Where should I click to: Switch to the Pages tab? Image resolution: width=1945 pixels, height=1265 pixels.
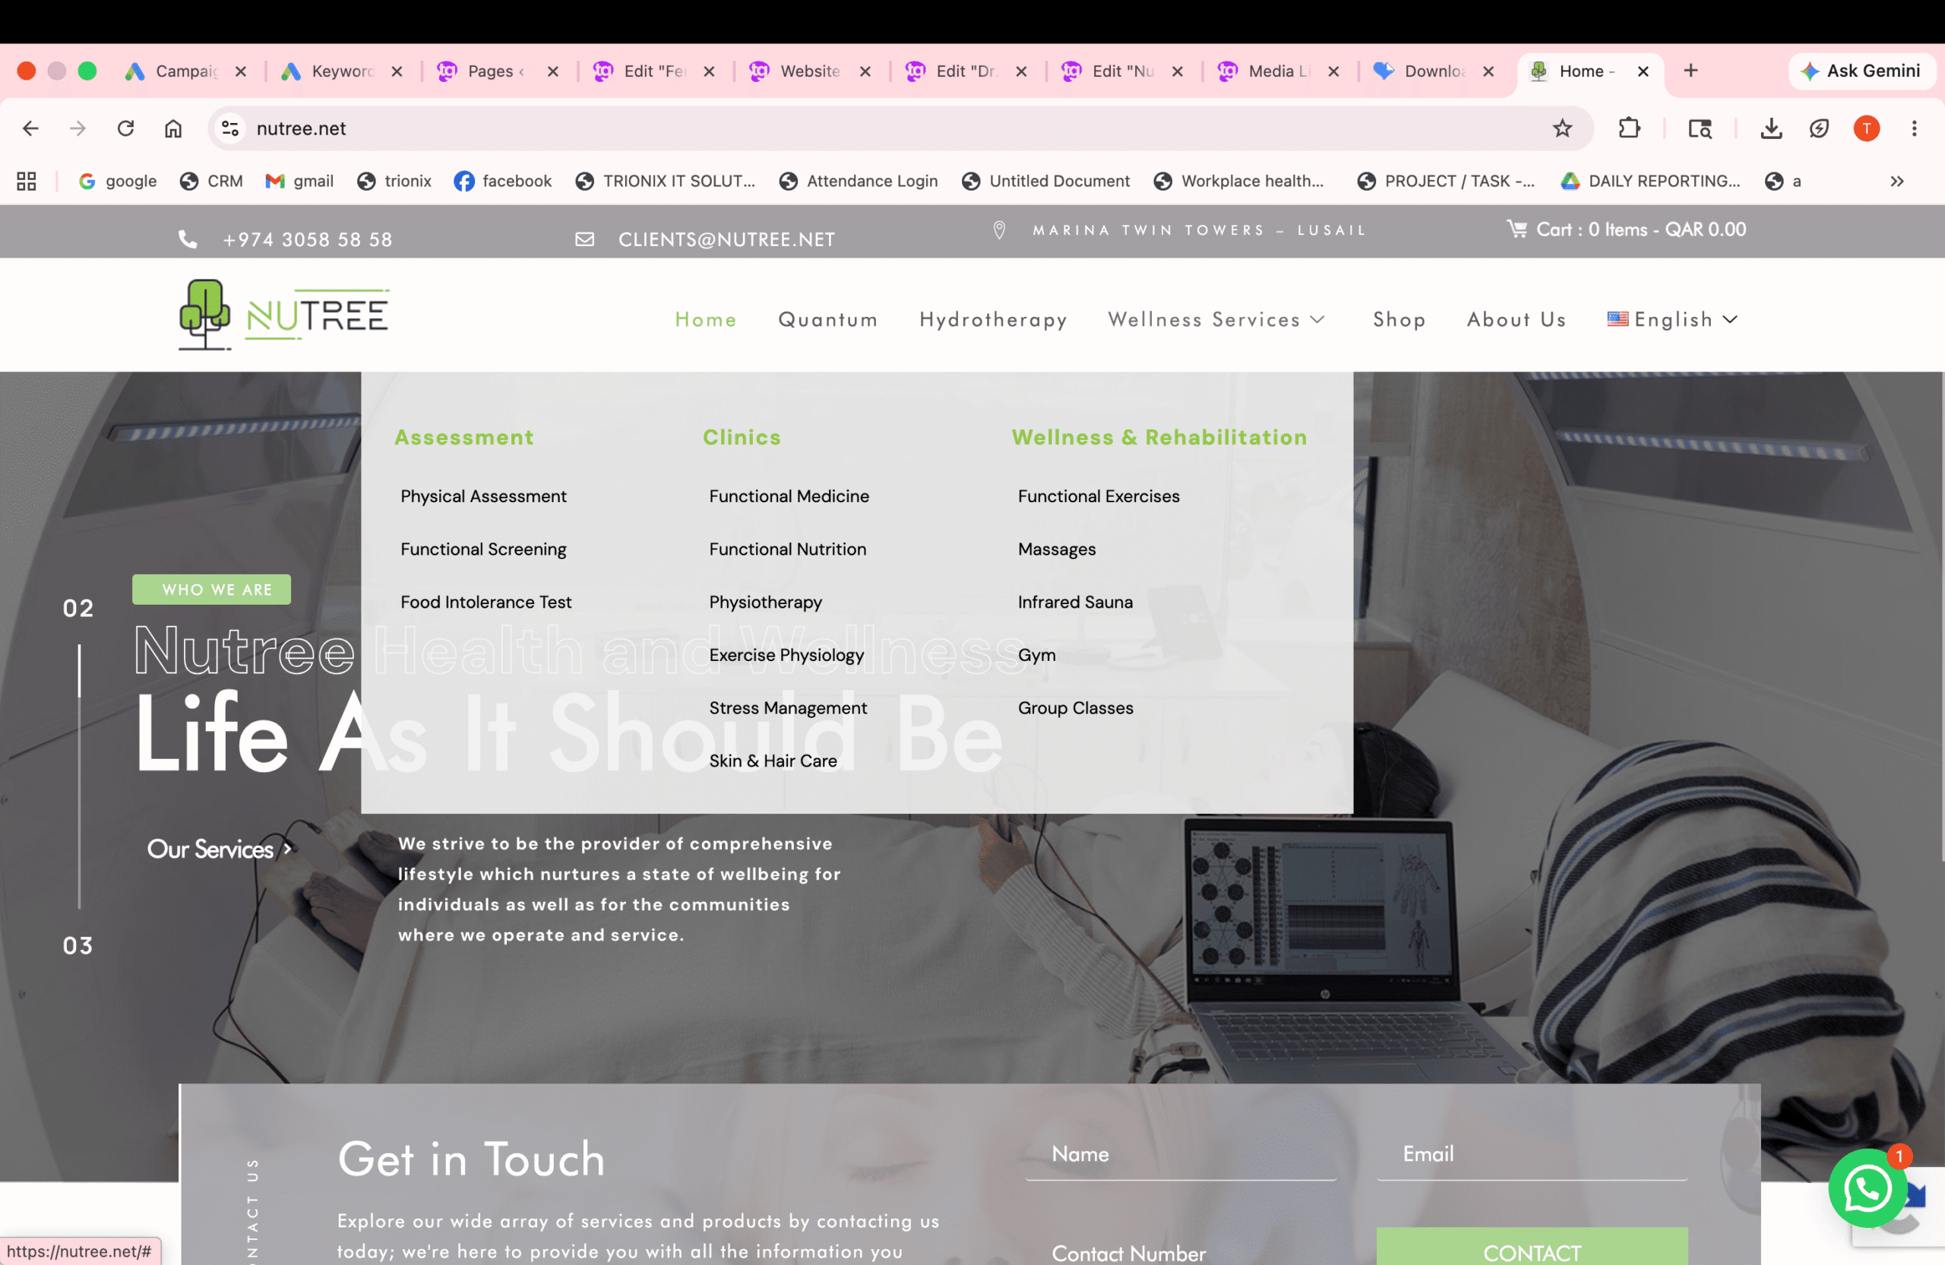point(498,72)
